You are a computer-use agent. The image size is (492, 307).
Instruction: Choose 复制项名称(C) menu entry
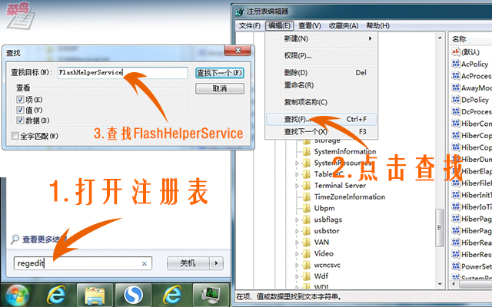click(321, 102)
